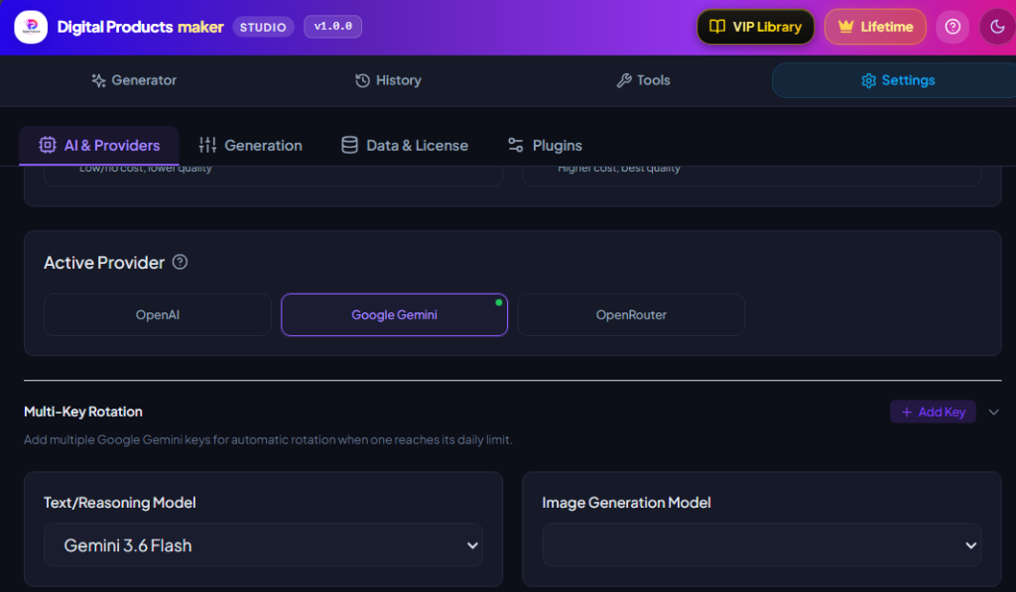
Task: Click the Lifetime crown button
Action: pos(875,27)
